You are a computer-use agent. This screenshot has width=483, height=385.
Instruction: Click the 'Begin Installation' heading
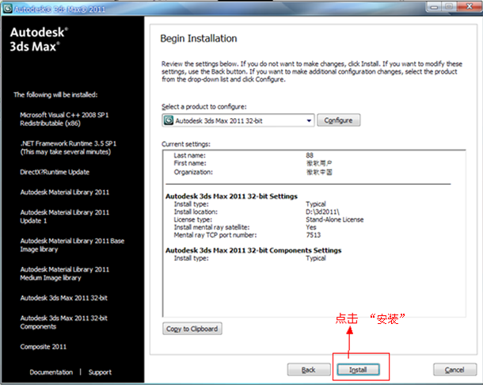pyautogui.click(x=199, y=39)
